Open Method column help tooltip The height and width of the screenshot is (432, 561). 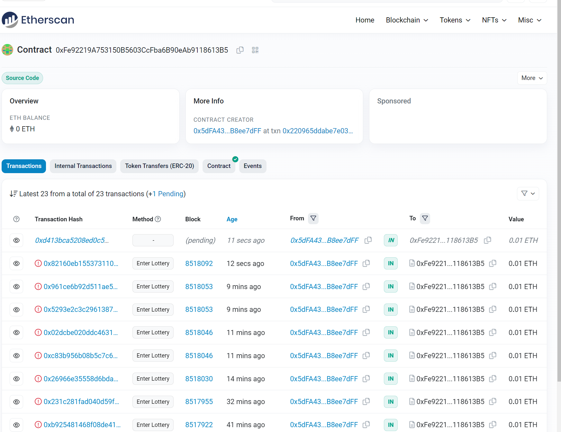(158, 219)
